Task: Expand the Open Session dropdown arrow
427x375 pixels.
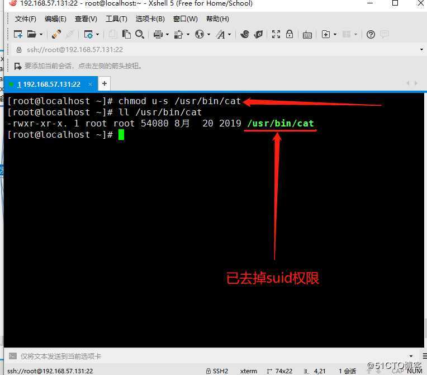Action: (41, 34)
